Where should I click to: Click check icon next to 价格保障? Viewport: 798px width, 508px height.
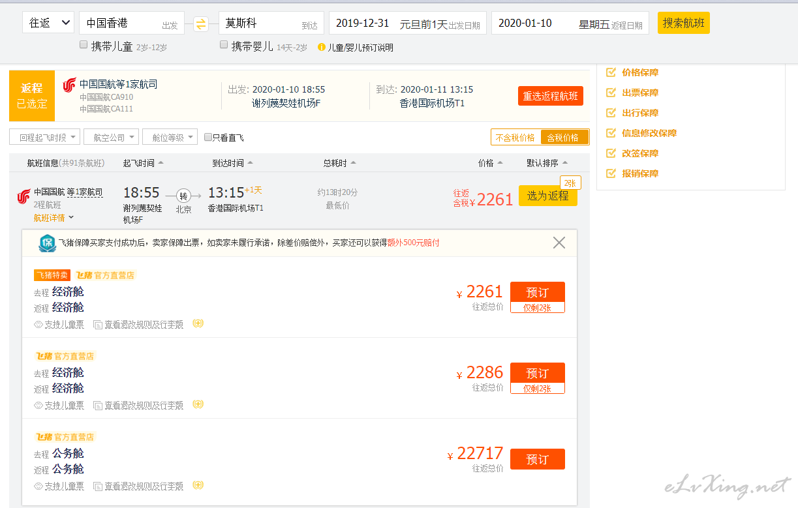tap(611, 72)
